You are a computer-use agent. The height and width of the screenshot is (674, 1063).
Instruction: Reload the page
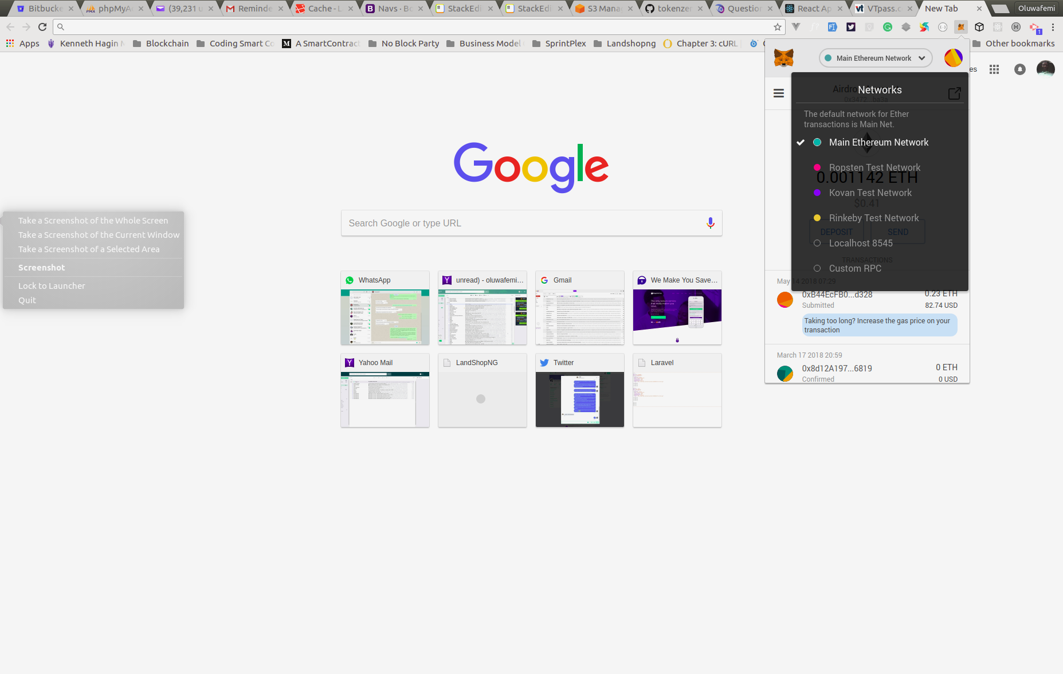[x=42, y=27]
